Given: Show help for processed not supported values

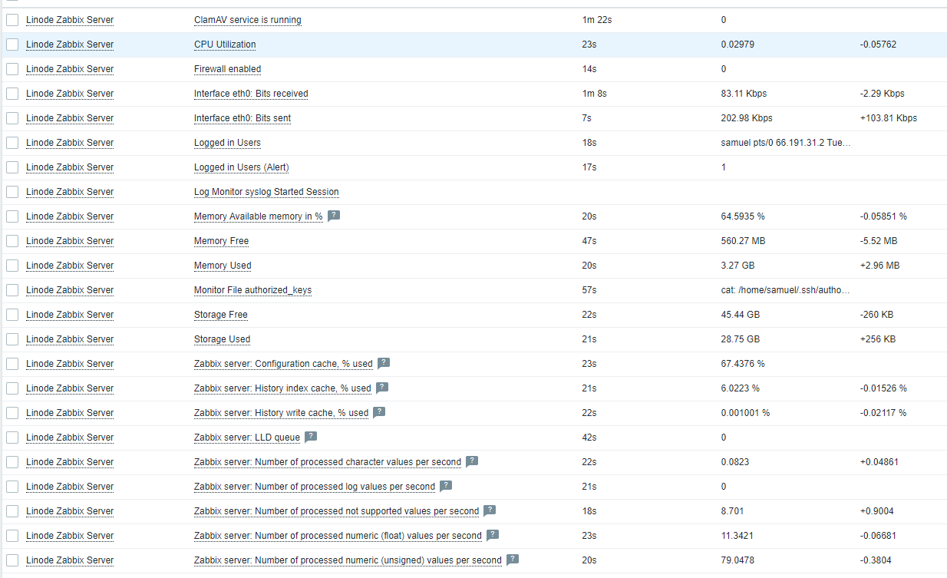Looking at the screenshot, I should click(490, 510).
